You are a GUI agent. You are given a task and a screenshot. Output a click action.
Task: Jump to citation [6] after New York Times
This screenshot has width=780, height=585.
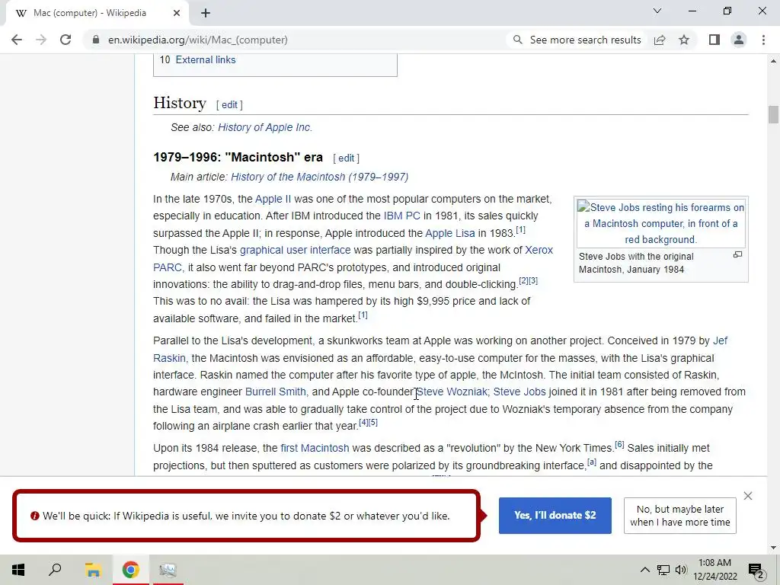(x=619, y=445)
